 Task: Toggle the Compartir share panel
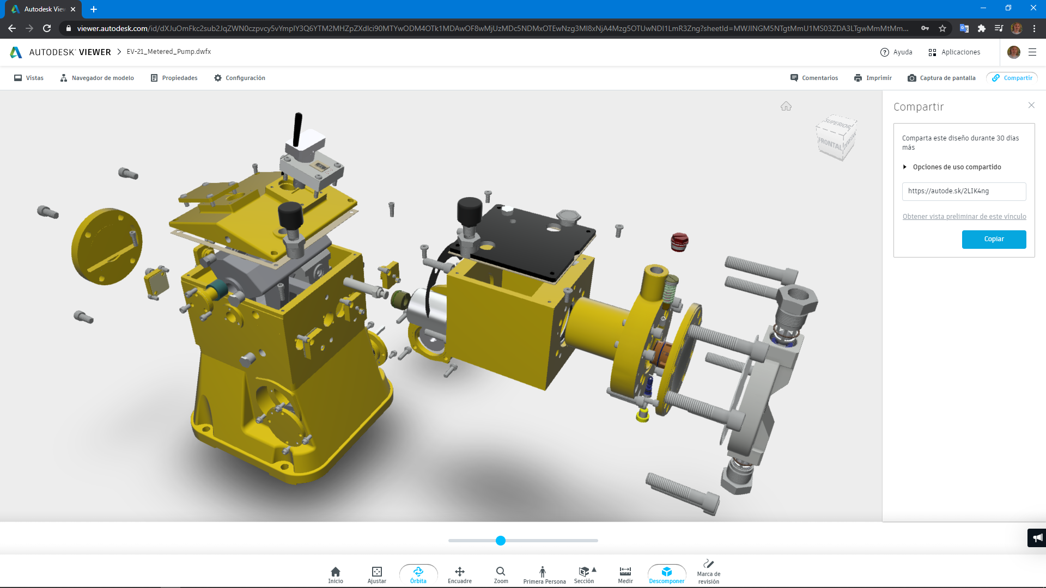coord(1012,78)
